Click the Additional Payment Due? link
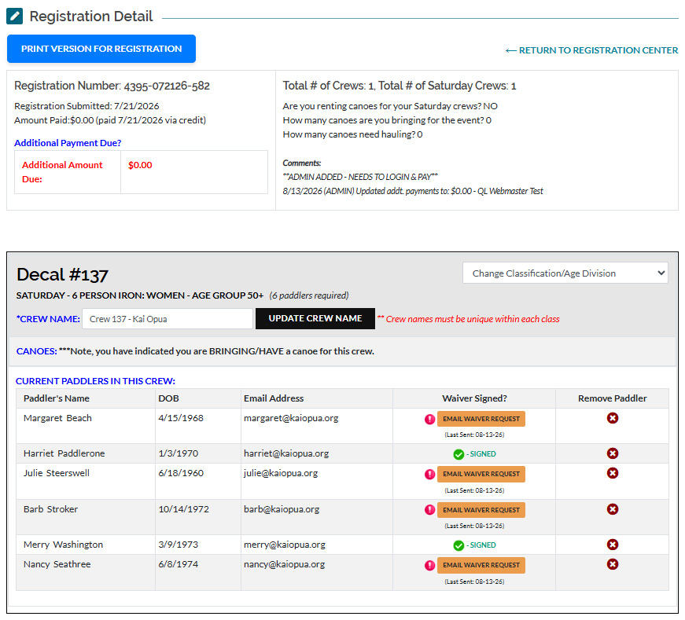 tap(68, 143)
